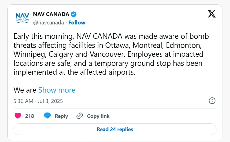Click the chain link icon
The image size is (230, 142).
[80, 116]
